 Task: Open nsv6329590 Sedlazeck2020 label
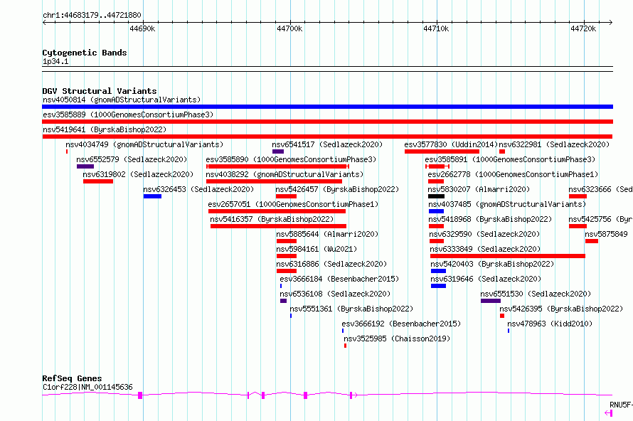pos(484,234)
